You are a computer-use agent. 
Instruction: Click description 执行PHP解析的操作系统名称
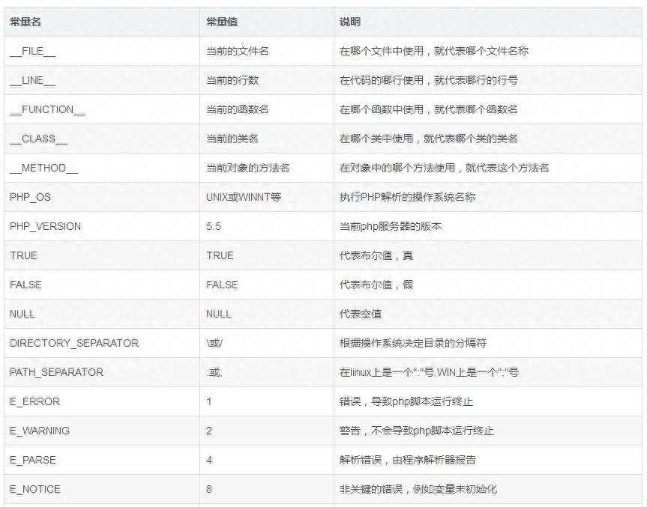407,197
